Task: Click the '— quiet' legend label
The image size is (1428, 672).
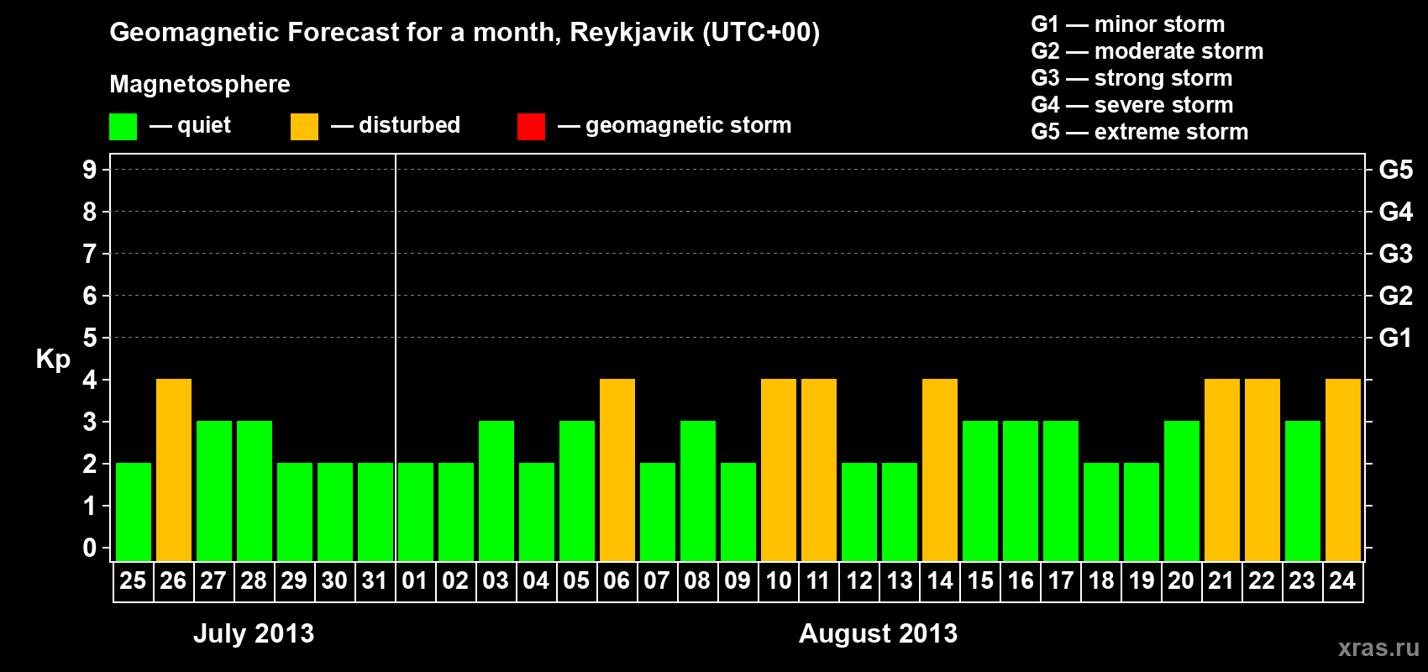Action: tap(191, 125)
